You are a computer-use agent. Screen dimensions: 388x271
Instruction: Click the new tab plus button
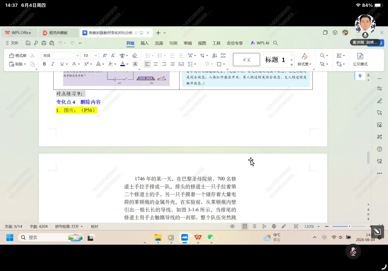(158, 33)
